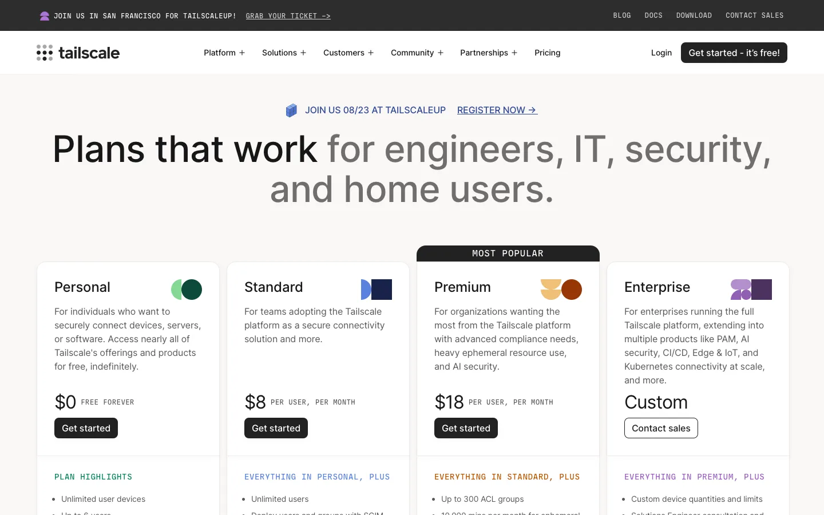Click the Plans that work headline
The width and height of the screenshot is (824, 515).
coord(412,169)
